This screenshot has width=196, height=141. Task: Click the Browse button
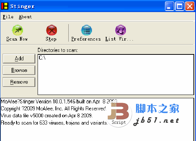19,70
